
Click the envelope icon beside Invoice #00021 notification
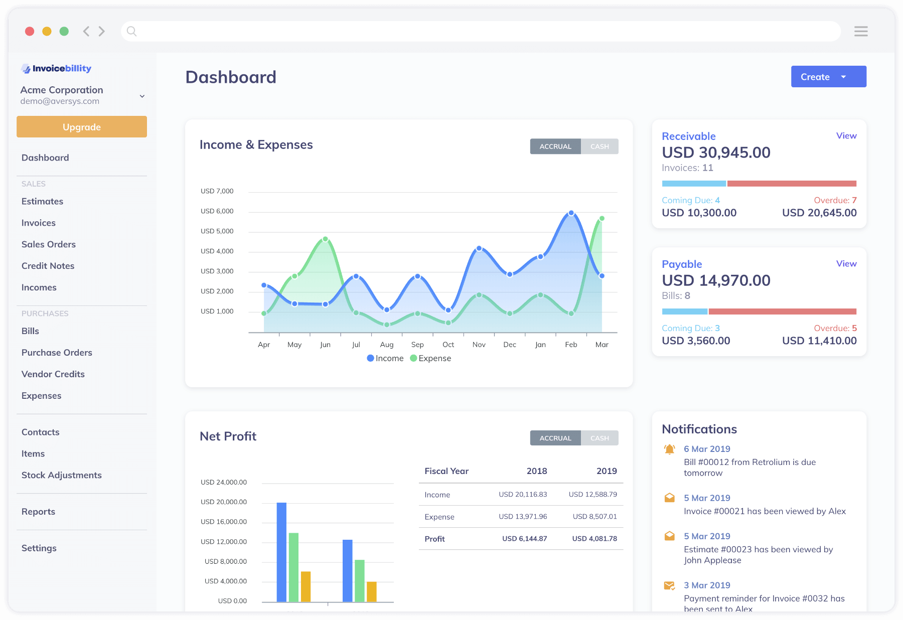tap(669, 498)
